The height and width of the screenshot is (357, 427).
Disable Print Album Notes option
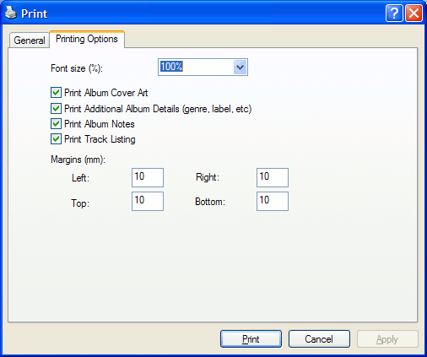(x=56, y=123)
